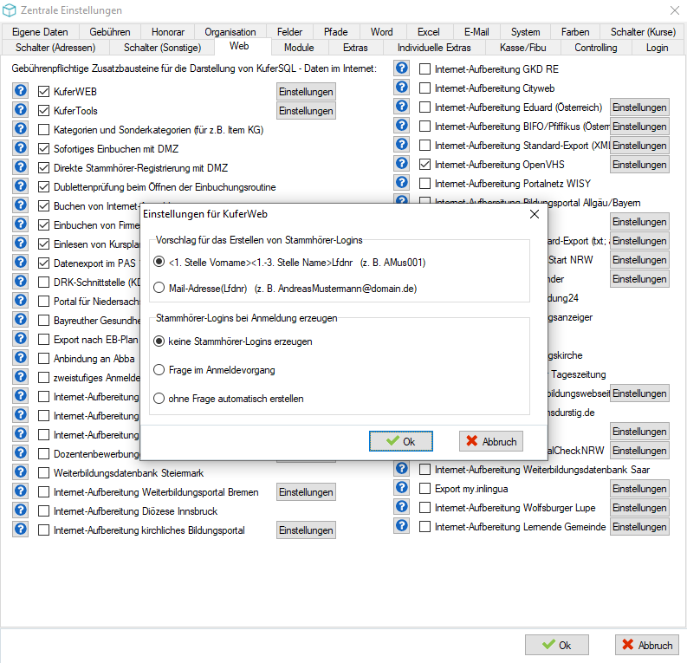Open the E-Mail tab
The width and height of the screenshot is (687, 663).
click(476, 32)
